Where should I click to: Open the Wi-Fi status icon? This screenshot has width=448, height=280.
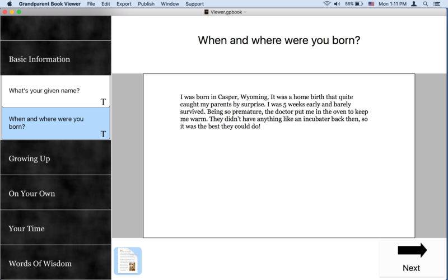click(326, 4)
